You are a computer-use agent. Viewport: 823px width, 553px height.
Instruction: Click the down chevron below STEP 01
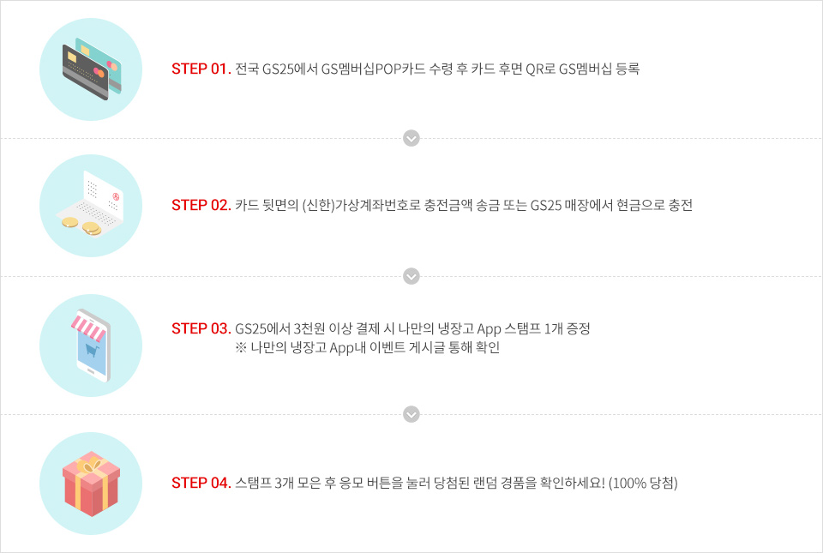(411, 138)
